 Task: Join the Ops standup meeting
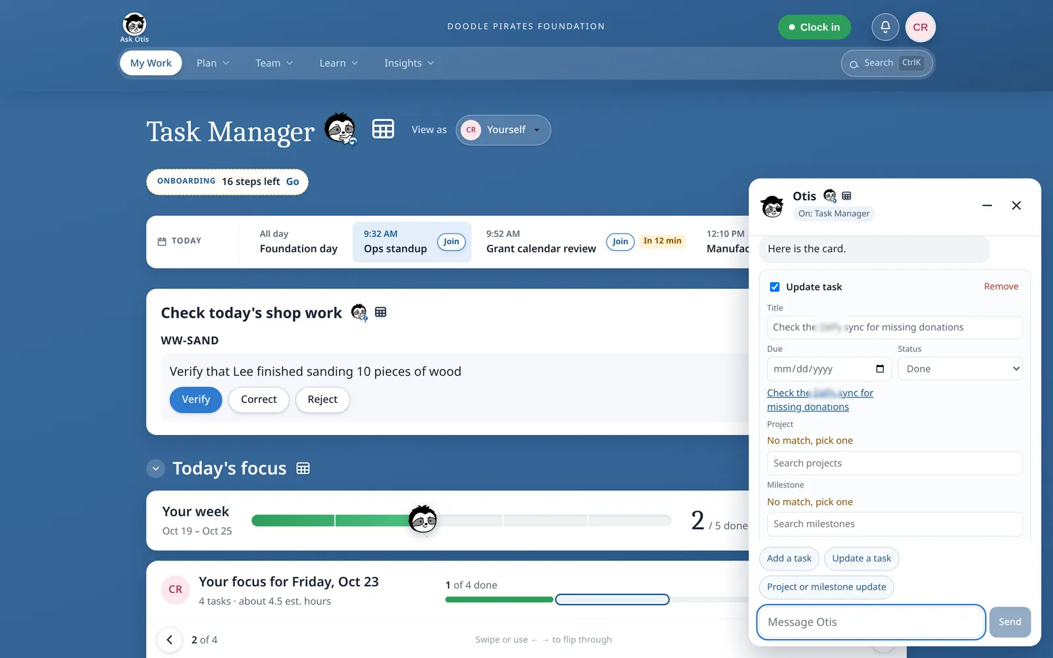coord(451,241)
